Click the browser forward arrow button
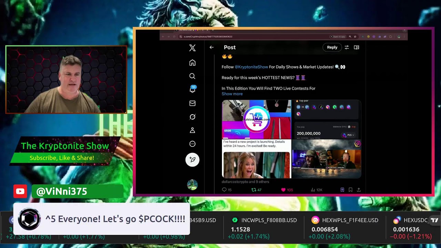 (x=168, y=37)
